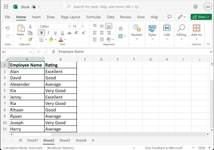Open the all sheets list icon
This screenshot has width=214, height=150.
point(20,140)
